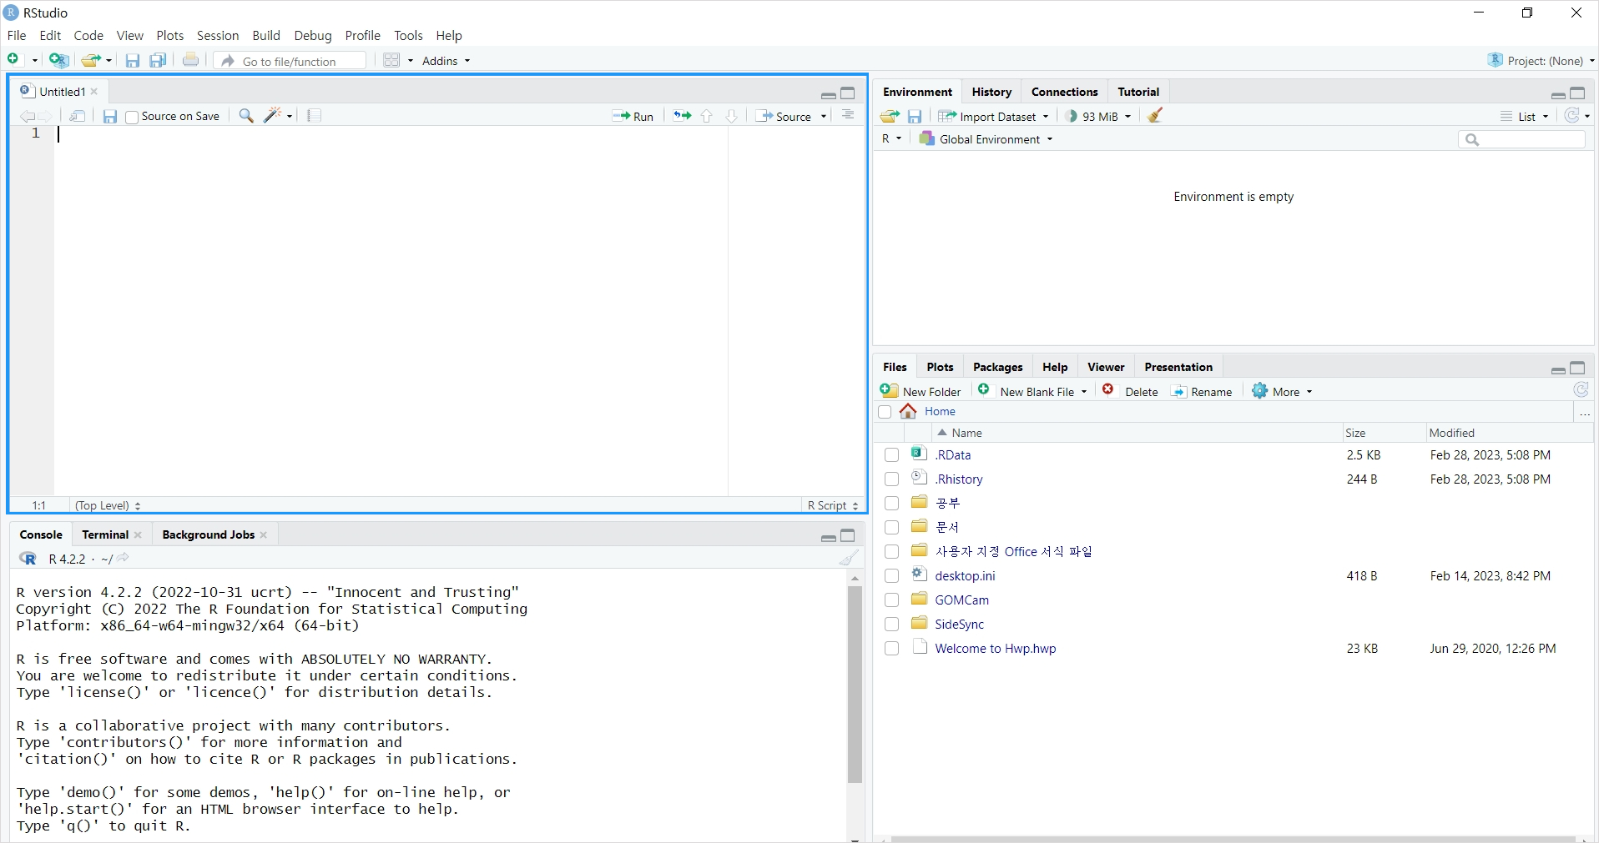Image resolution: width=1599 pixels, height=843 pixels.
Task: Save workspace icon in Environment pane
Action: 915,116
